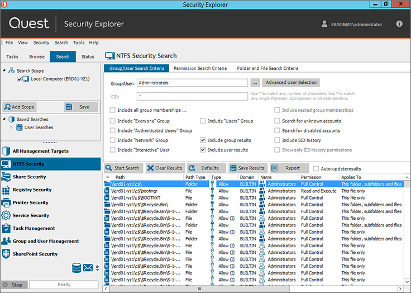The height and width of the screenshot is (293, 411).
Task: Open the Printer Security icon
Action: coord(6,202)
